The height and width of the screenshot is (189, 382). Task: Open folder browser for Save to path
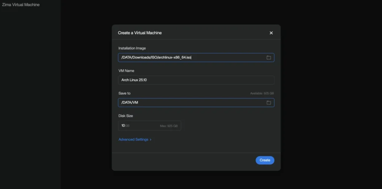269,103
